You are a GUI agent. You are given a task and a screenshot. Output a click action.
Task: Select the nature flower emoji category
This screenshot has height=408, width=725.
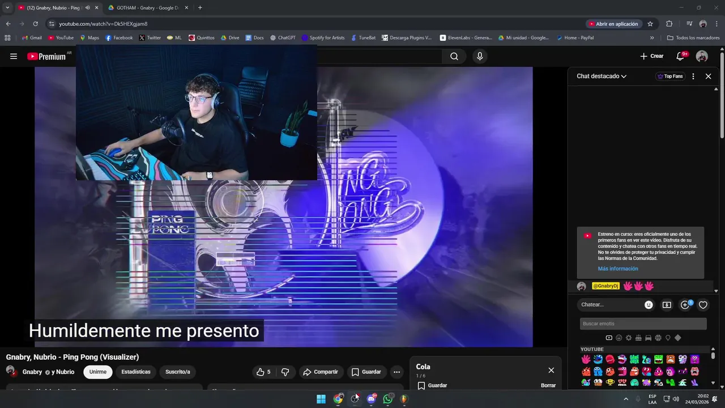point(629,338)
